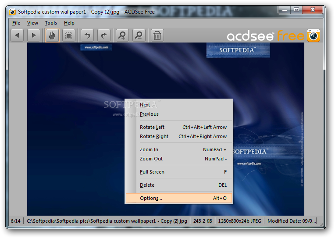Viewport: 335px width, 238px height.
Task: Delete image using trash can icon
Action: click(x=157, y=35)
